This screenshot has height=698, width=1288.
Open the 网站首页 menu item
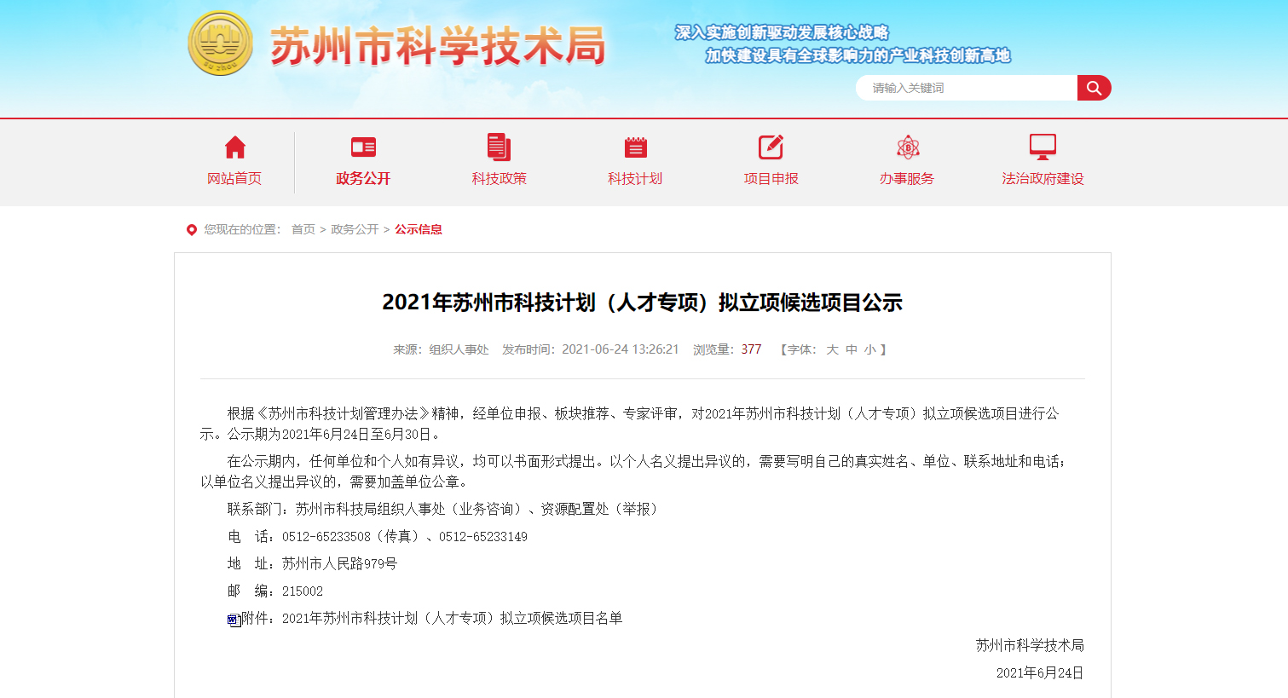pyautogui.click(x=234, y=178)
